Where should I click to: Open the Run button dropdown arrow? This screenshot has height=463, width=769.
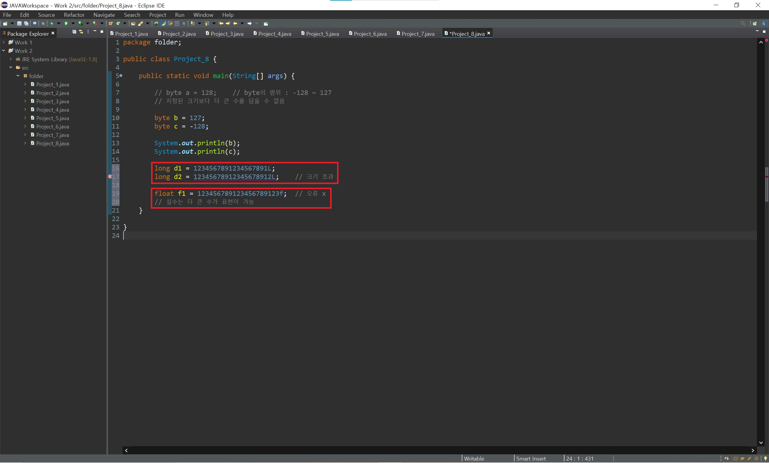coord(73,23)
